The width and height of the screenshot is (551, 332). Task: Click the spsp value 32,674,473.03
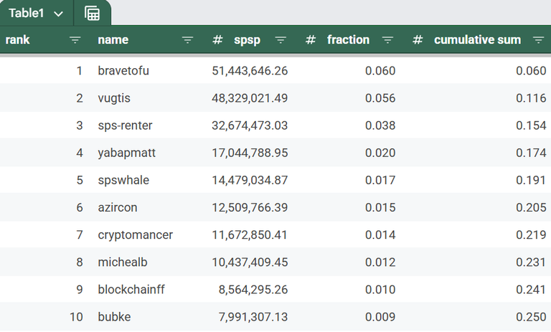click(250, 125)
